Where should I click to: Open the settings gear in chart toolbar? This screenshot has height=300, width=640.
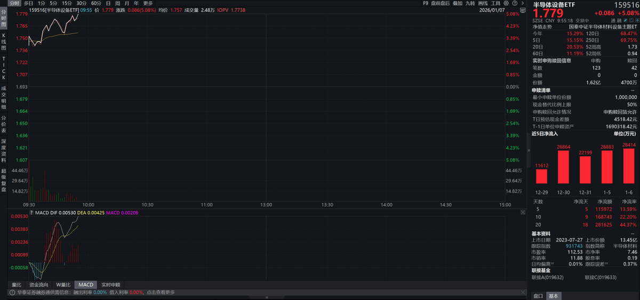point(507,3)
